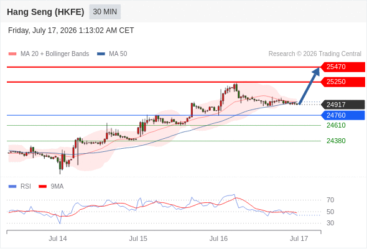Click the 24917 current price tag
Image resolution: width=367 pixels, height=249 pixels.
pyautogui.click(x=343, y=105)
